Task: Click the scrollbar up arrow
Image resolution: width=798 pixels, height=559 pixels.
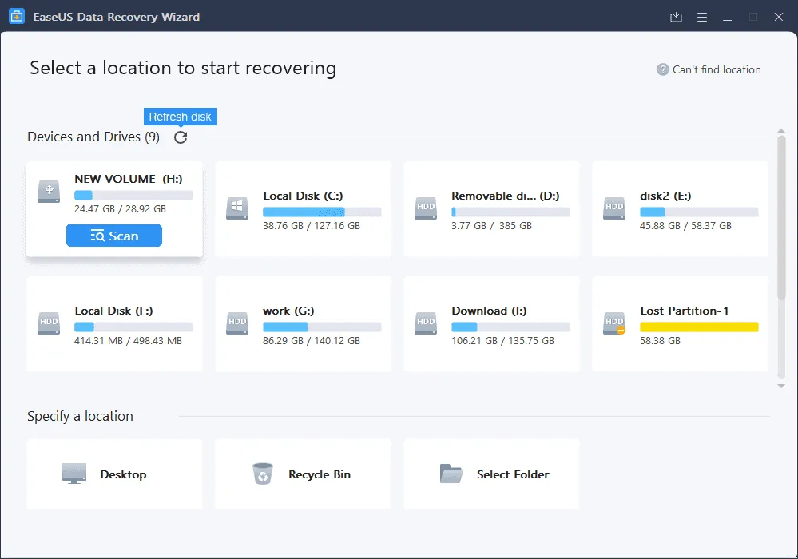Action: point(781,130)
